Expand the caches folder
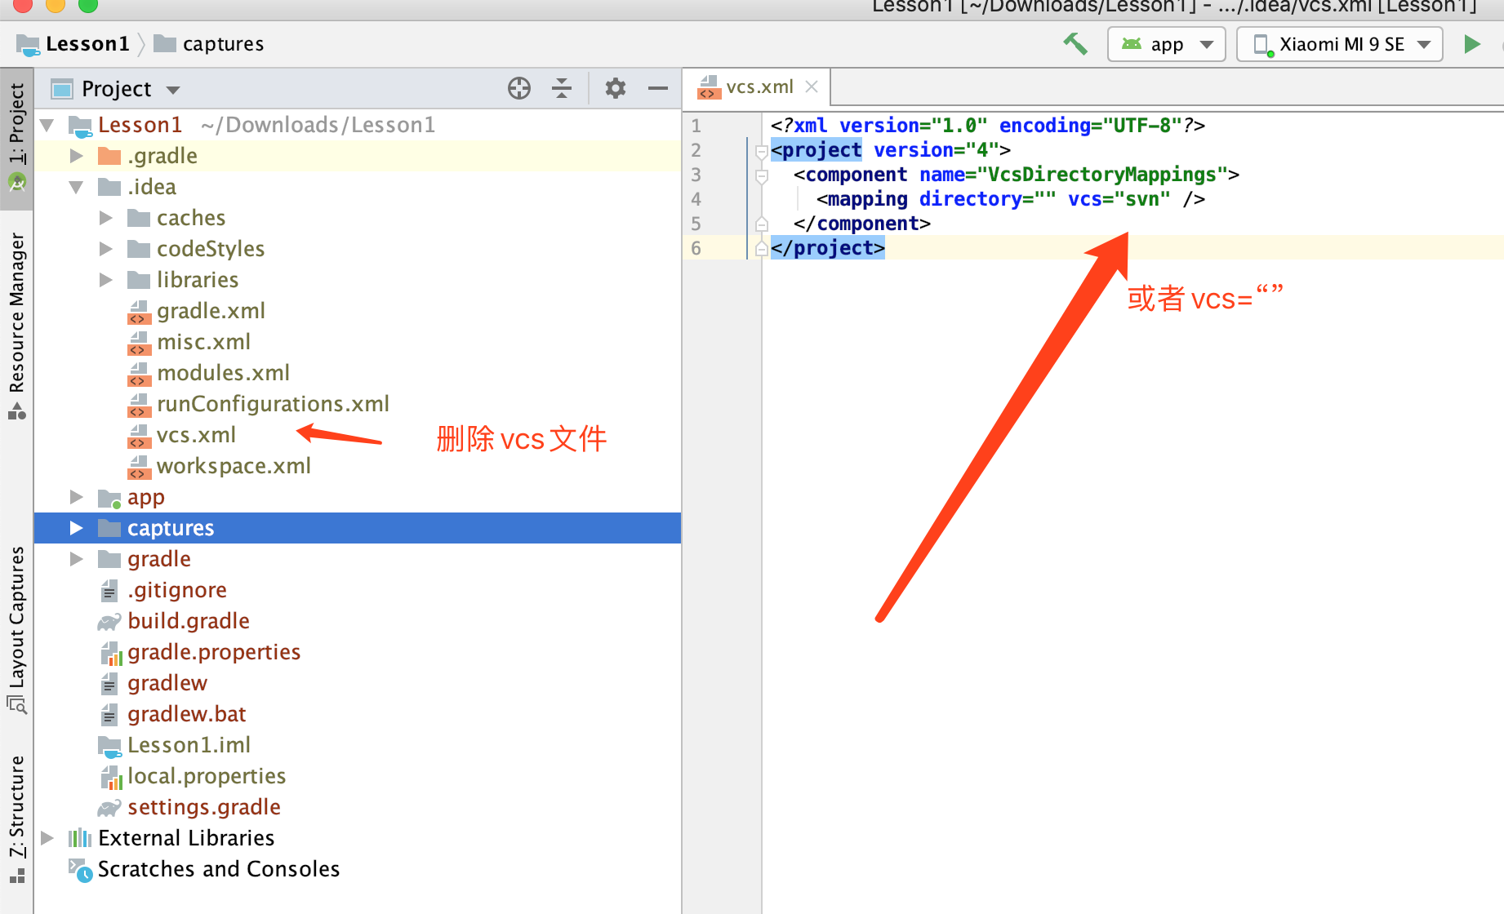The height and width of the screenshot is (914, 1504). tap(105, 217)
